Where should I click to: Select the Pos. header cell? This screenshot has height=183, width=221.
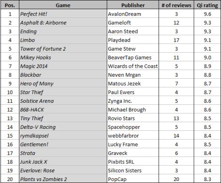(x=10, y=5)
